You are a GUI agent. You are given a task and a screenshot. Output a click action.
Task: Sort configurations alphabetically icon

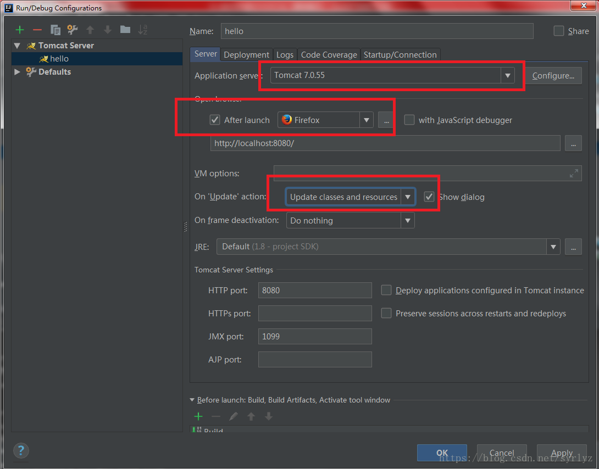click(x=143, y=30)
